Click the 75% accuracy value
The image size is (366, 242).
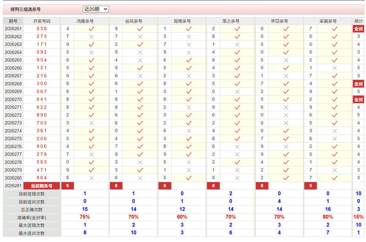coord(85,217)
